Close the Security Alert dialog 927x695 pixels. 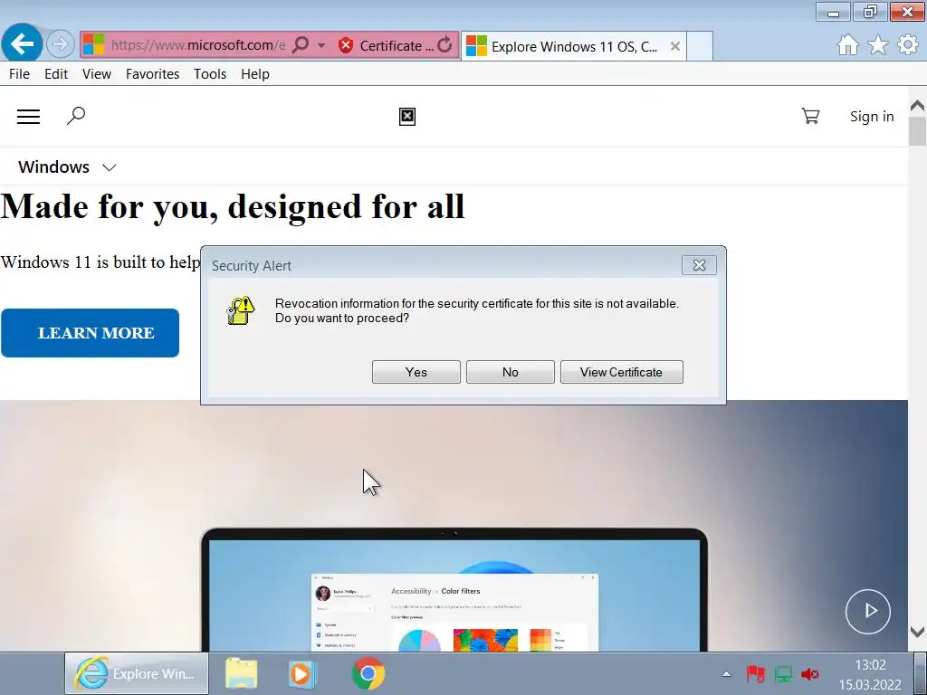click(699, 265)
